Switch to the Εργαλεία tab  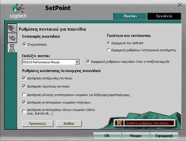tap(164, 16)
